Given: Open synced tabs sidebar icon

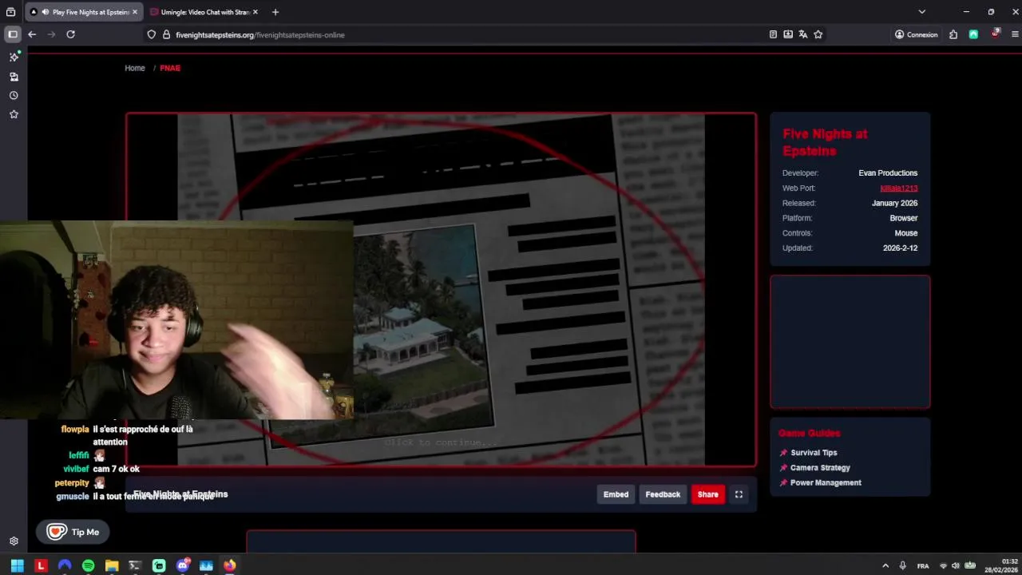Looking at the screenshot, I should point(14,77).
